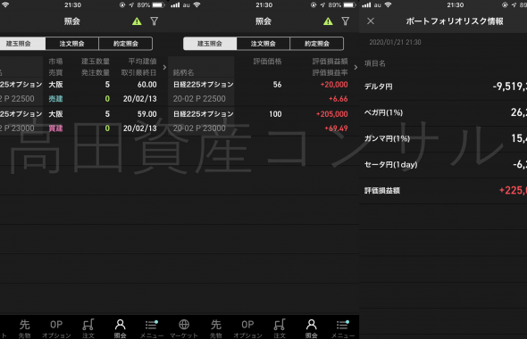Image resolution: width=527 pixels, height=339 pixels.
Task: Close the ポートフォリオリスク情報 screen with X
Action: point(371,21)
